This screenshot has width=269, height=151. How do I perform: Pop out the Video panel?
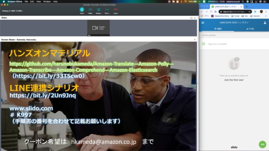point(192,18)
